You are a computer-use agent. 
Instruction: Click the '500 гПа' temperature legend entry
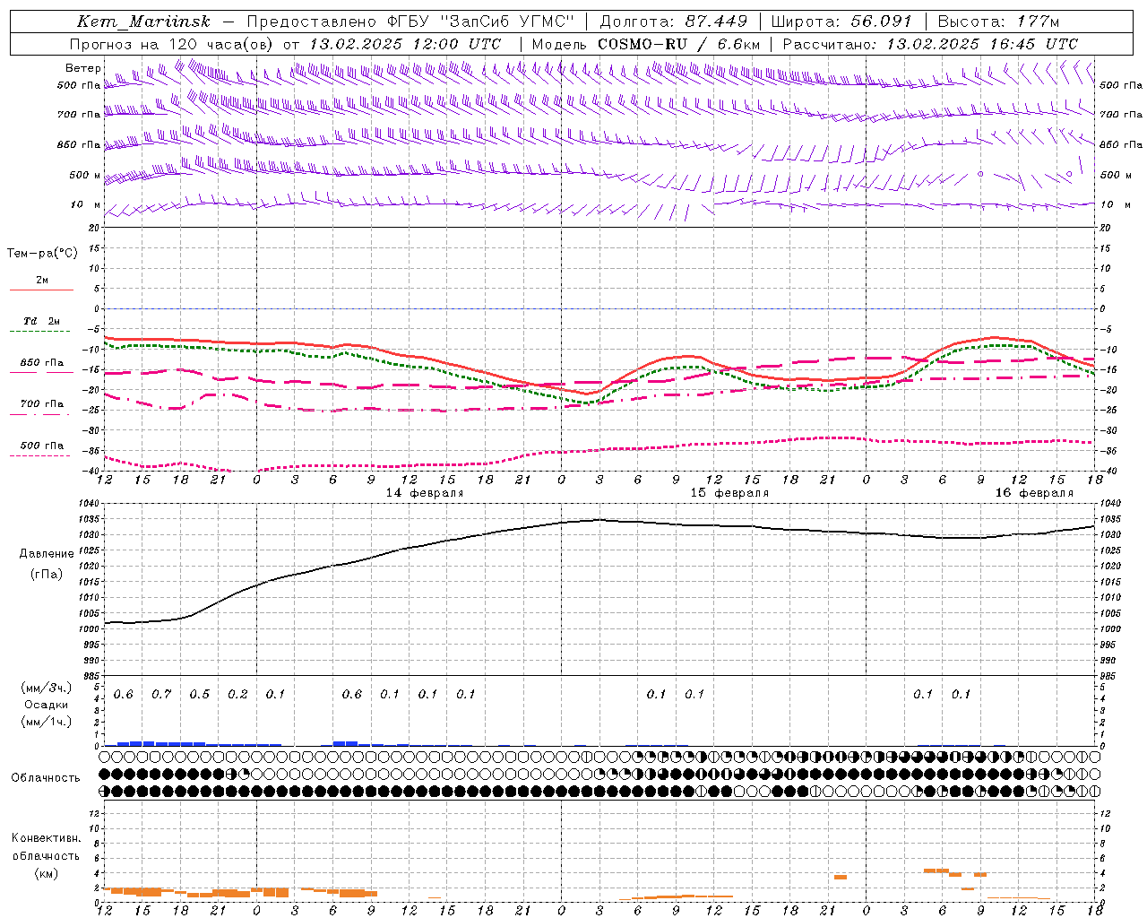[41, 446]
